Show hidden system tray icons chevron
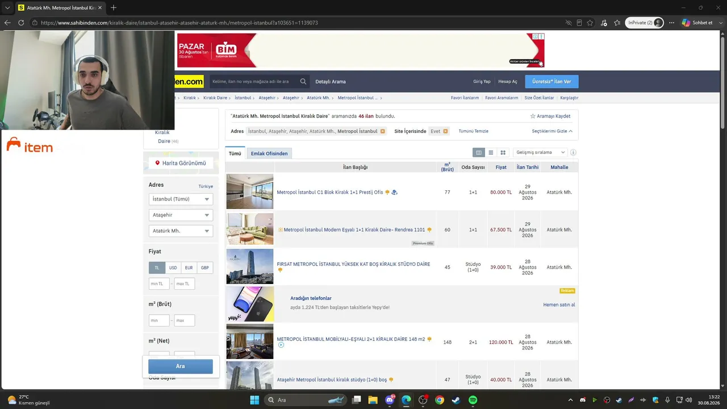The width and height of the screenshot is (727, 409). click(570, 400)
